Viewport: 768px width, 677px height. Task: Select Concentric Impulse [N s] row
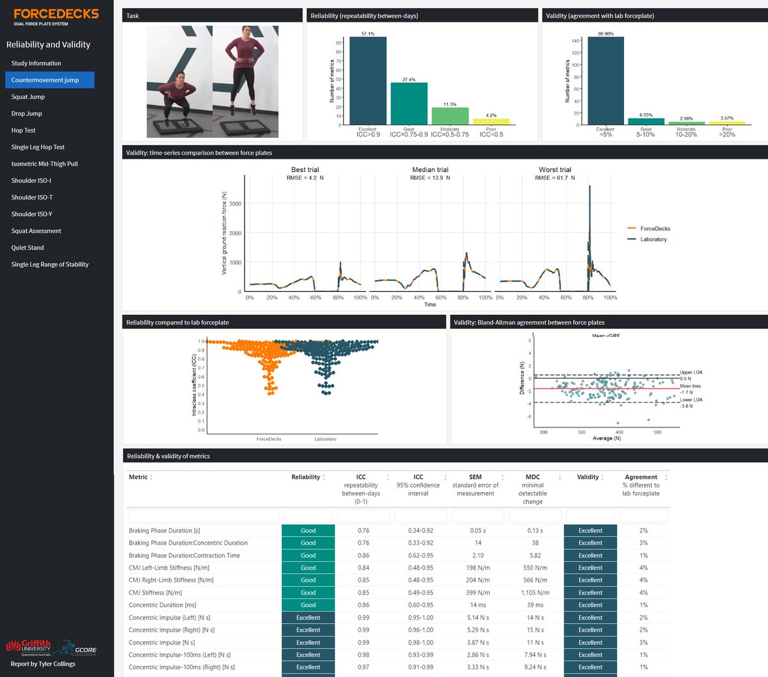click(x=398, y=642)
